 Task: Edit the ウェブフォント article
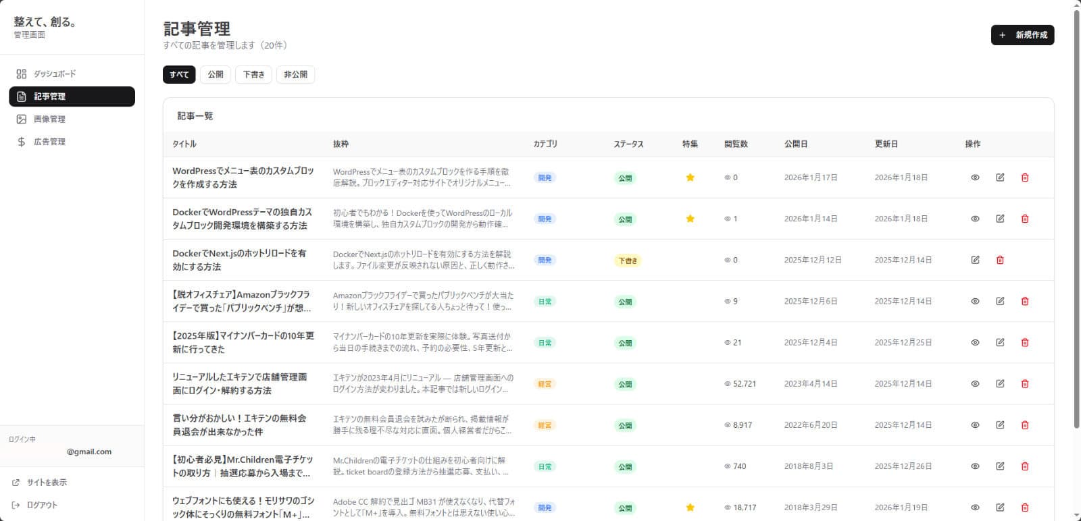1000,508
